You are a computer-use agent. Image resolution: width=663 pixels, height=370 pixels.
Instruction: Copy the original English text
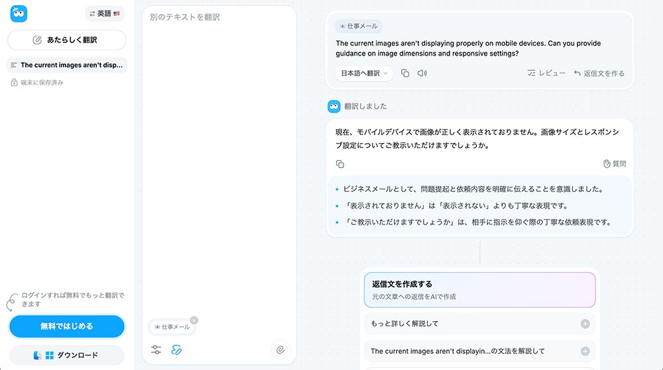point(405,73)
